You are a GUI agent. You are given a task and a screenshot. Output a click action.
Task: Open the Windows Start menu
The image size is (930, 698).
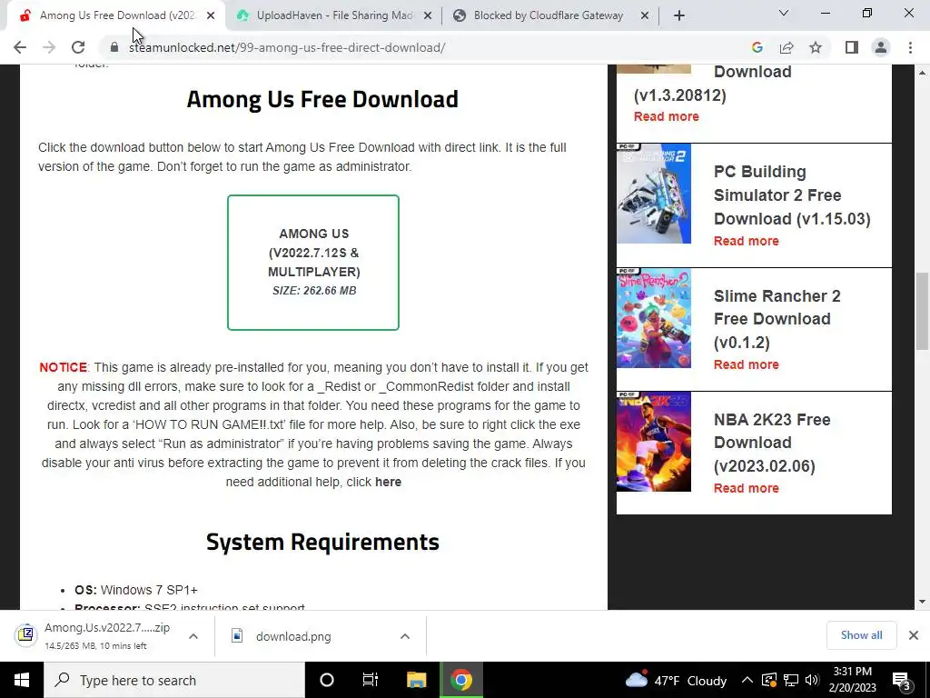click(22, 680)
